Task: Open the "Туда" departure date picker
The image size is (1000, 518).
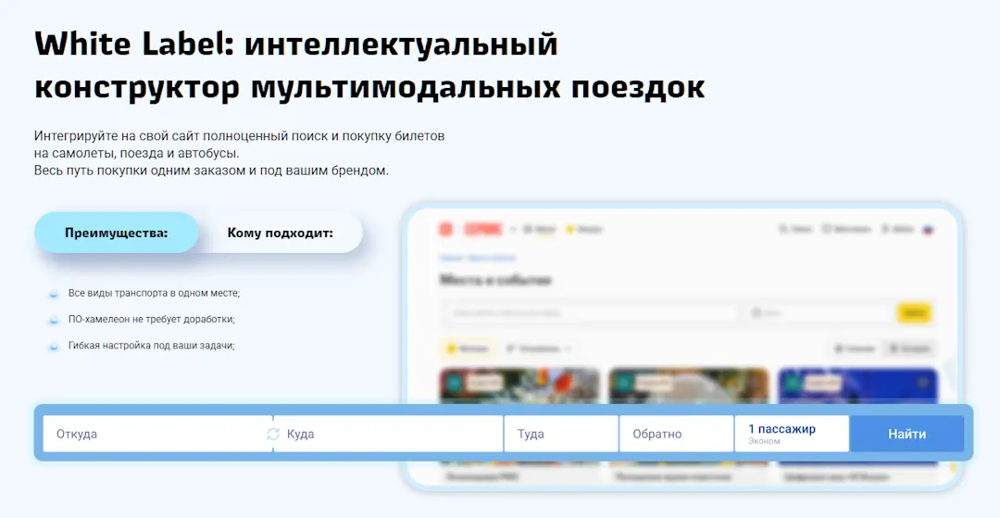Action: (x=561, y=434)
